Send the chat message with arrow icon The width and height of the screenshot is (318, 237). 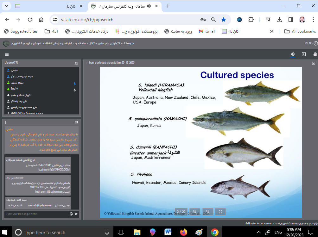[76, 214]
